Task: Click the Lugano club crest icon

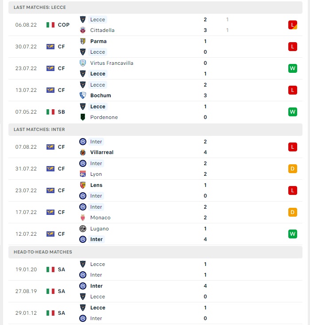Action: tap(83, 229)
